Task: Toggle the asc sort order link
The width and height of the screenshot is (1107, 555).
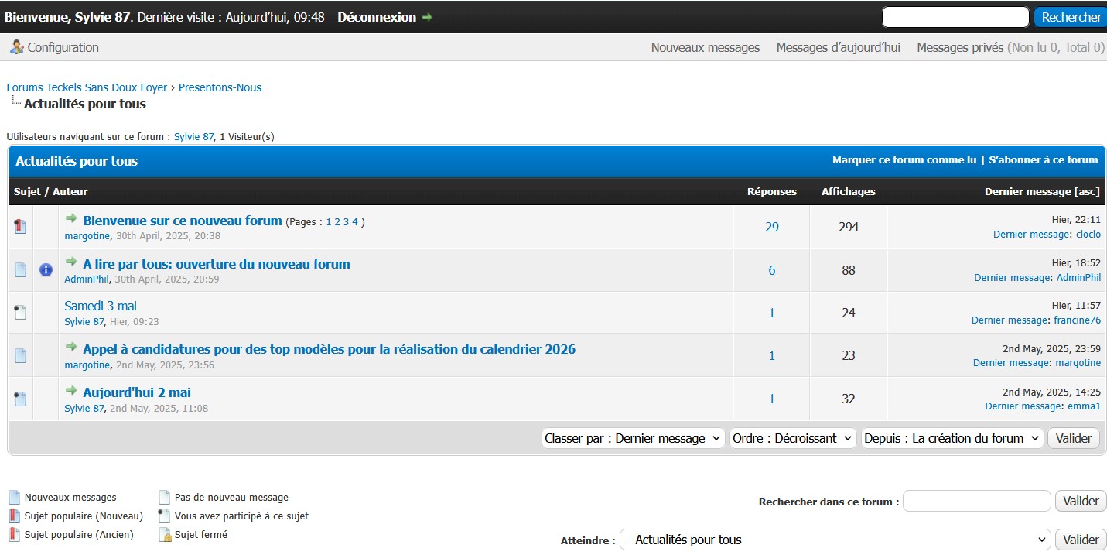Action: (x=1087, y=191)
